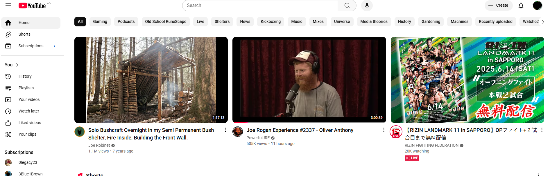This screenshot has width=550, height=176.
Task: Click the Subscriptions icon in sidebar
Action: 8,46
